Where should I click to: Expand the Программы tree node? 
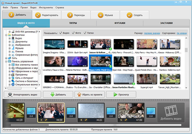(x=9, y=75)
